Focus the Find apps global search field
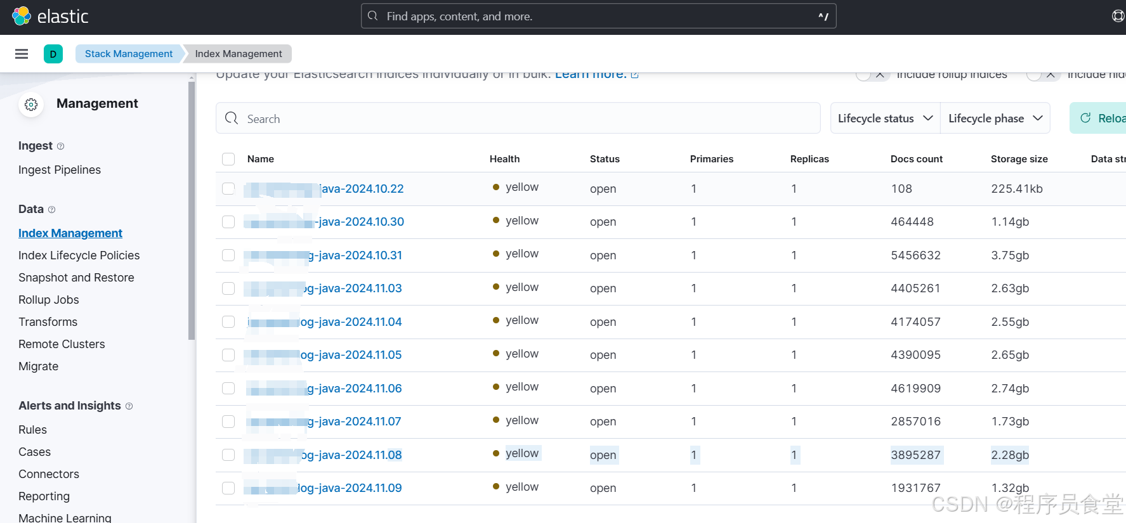1126x523 pixels. click(x=599, y=16)
